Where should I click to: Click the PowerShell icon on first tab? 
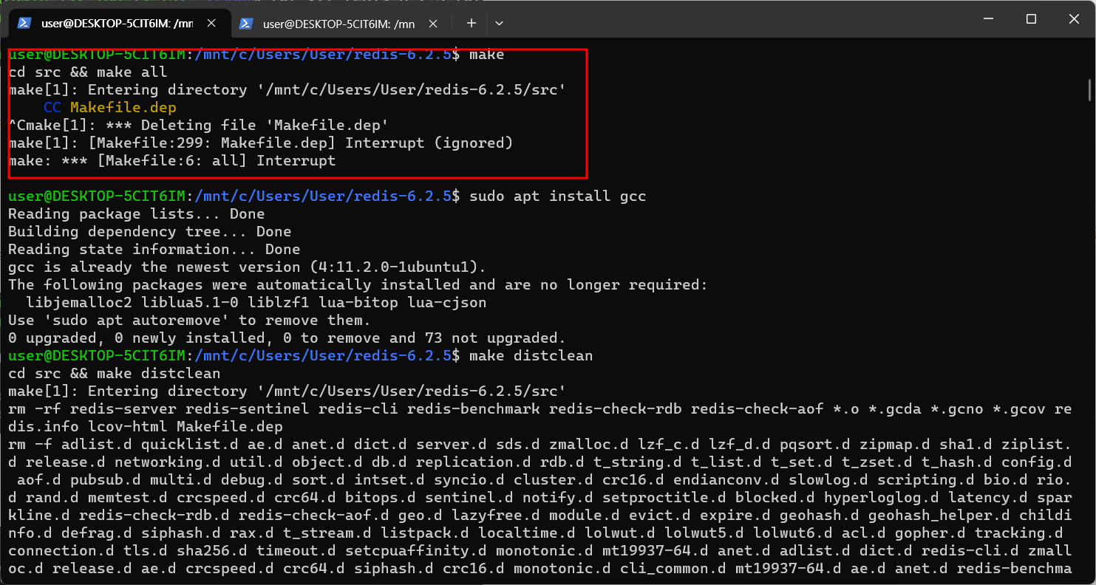pos(24,23)
